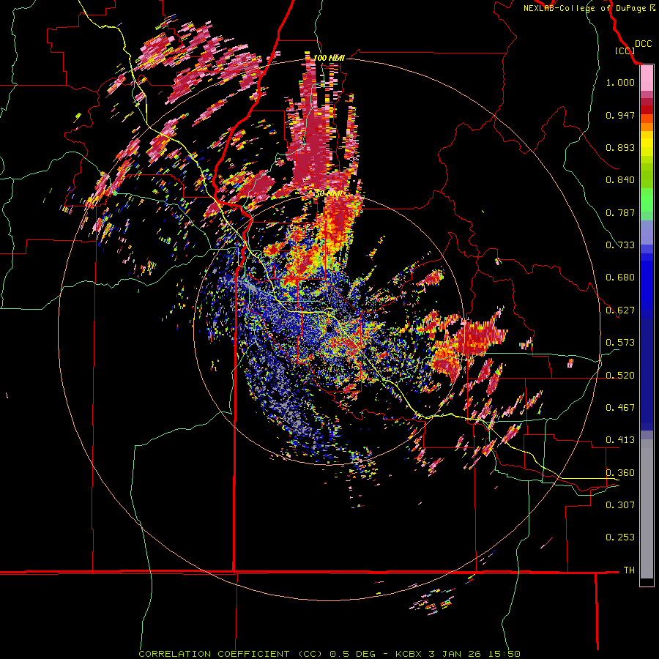Select the yellow segment of the color bar
Screen dimensions: 659x659
[647, 144]
